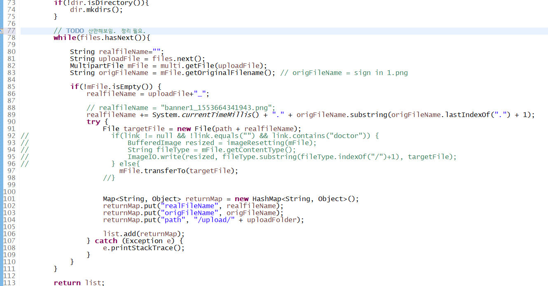548x286 pixels.
Task: Click the commented-out BufferedImage line
Action: click(x=222, y=143)
